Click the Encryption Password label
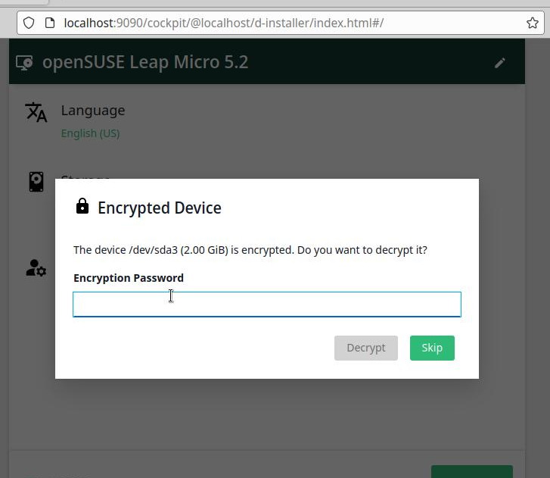 coord(129,278)
